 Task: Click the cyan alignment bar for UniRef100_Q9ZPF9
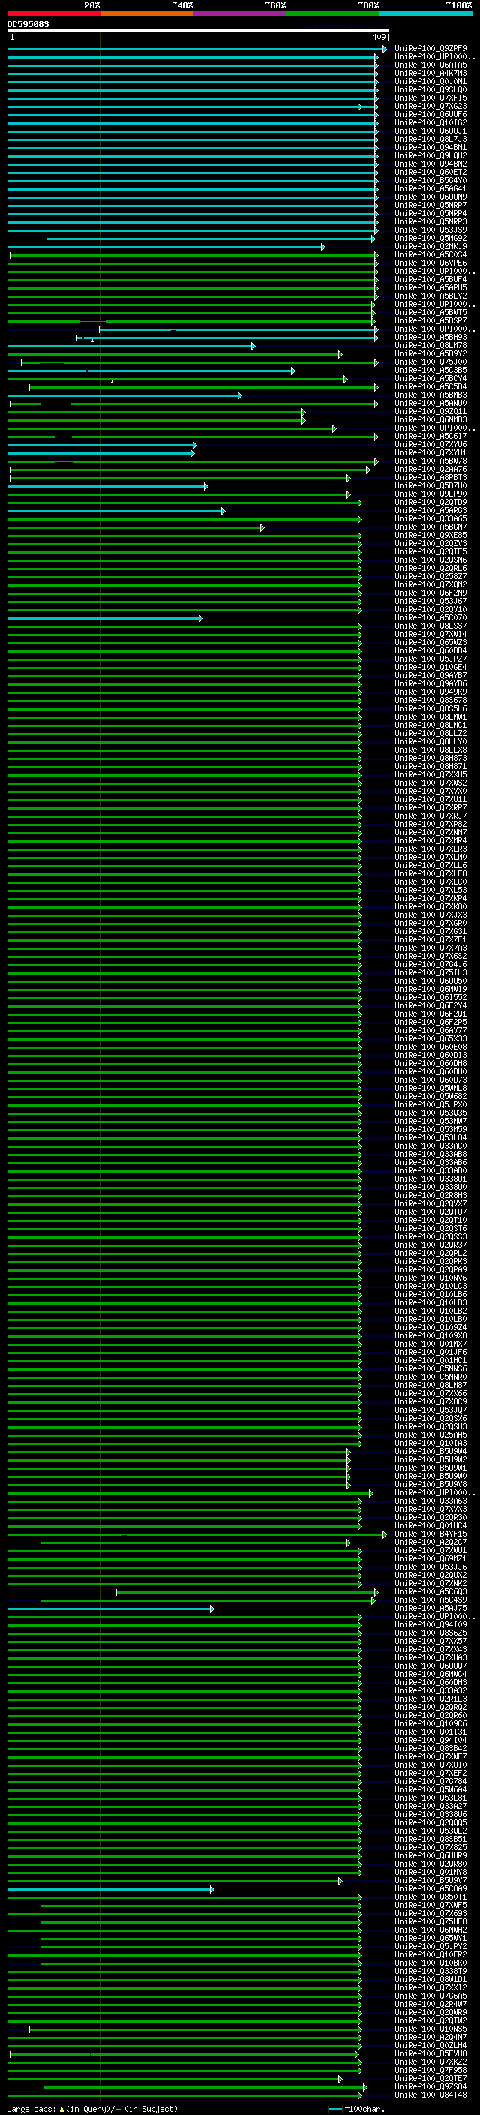(x=197, y=50)
